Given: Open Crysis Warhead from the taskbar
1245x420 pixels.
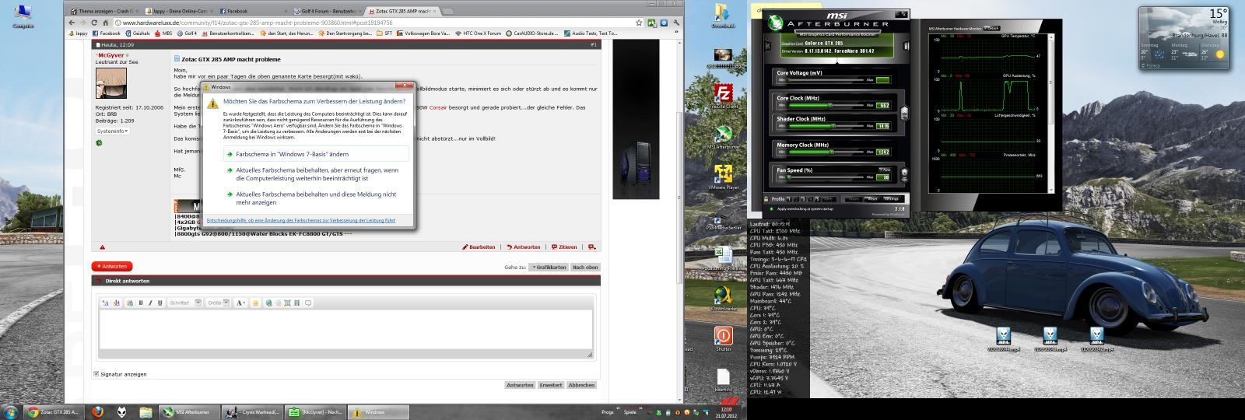Looking at the screenshot, I should [x=253, y=412].
